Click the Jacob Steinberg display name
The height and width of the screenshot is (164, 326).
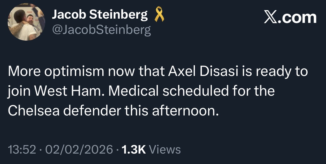coord(100,15)
